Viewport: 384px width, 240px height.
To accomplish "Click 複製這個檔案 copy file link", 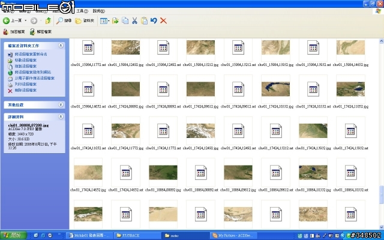I will point(26,66).
